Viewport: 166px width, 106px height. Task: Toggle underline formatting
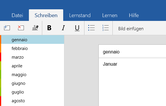point(77,28)
